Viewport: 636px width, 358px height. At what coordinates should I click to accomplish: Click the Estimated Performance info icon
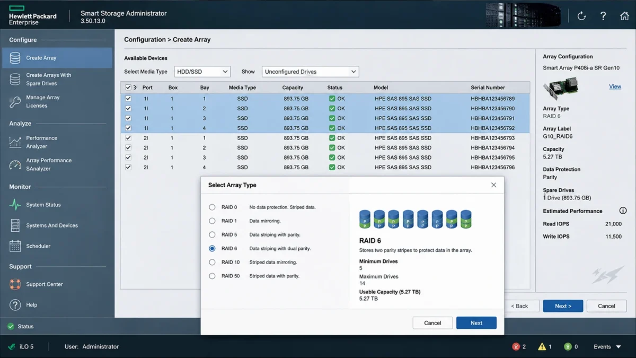coord(623,211)
